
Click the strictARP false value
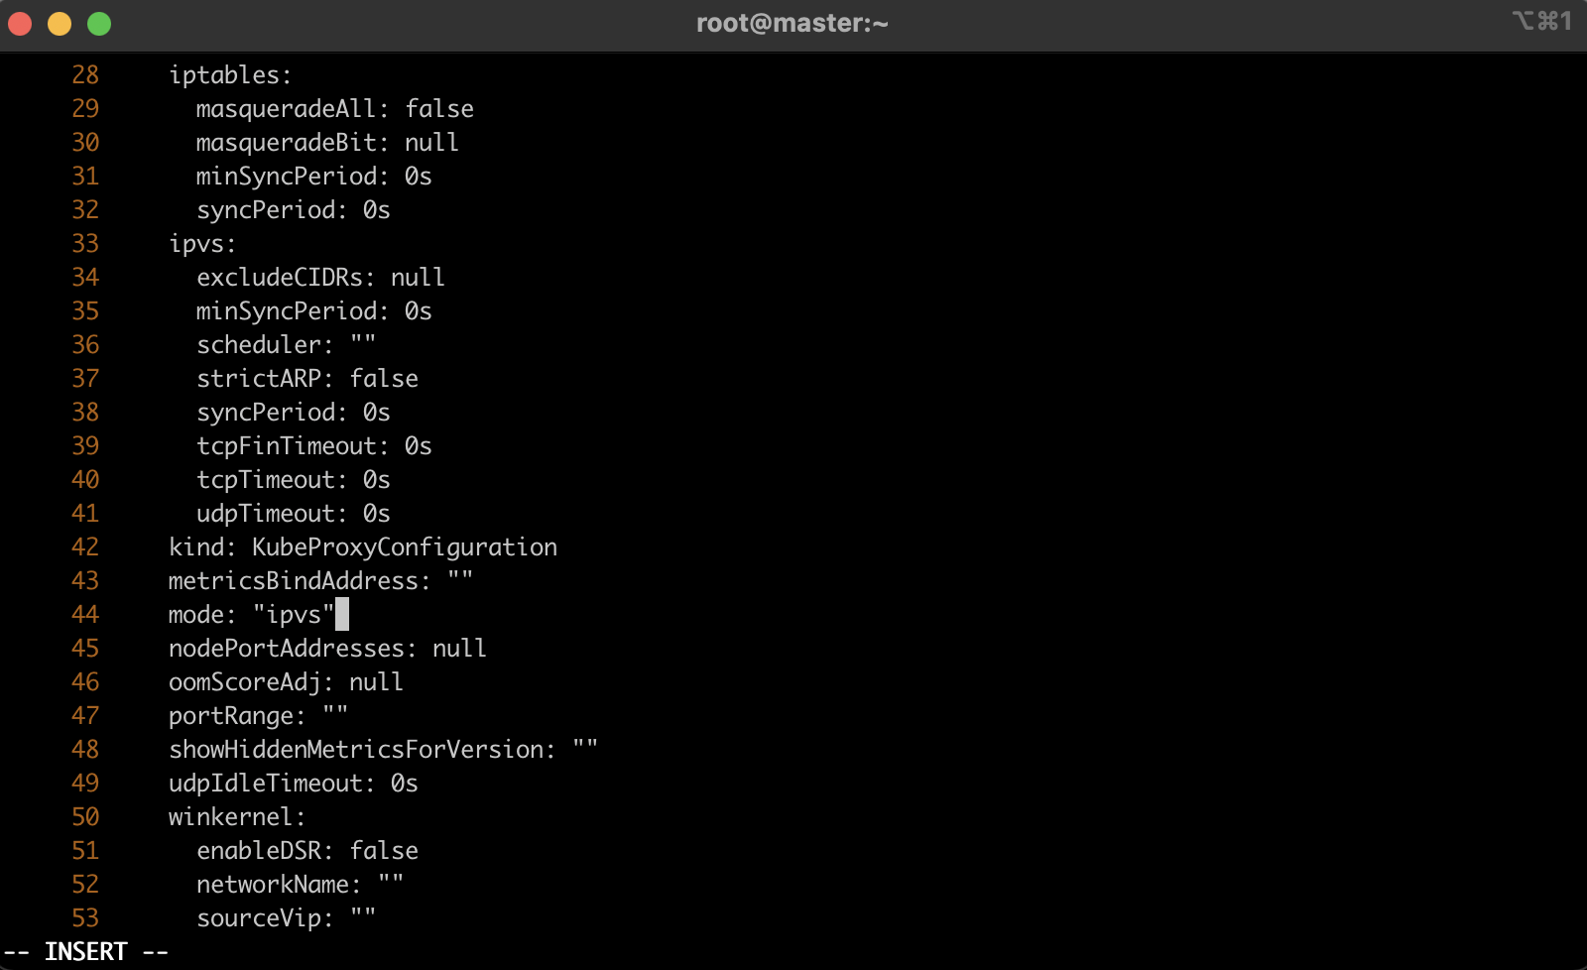pyautogui.click(x=383, y=379)
